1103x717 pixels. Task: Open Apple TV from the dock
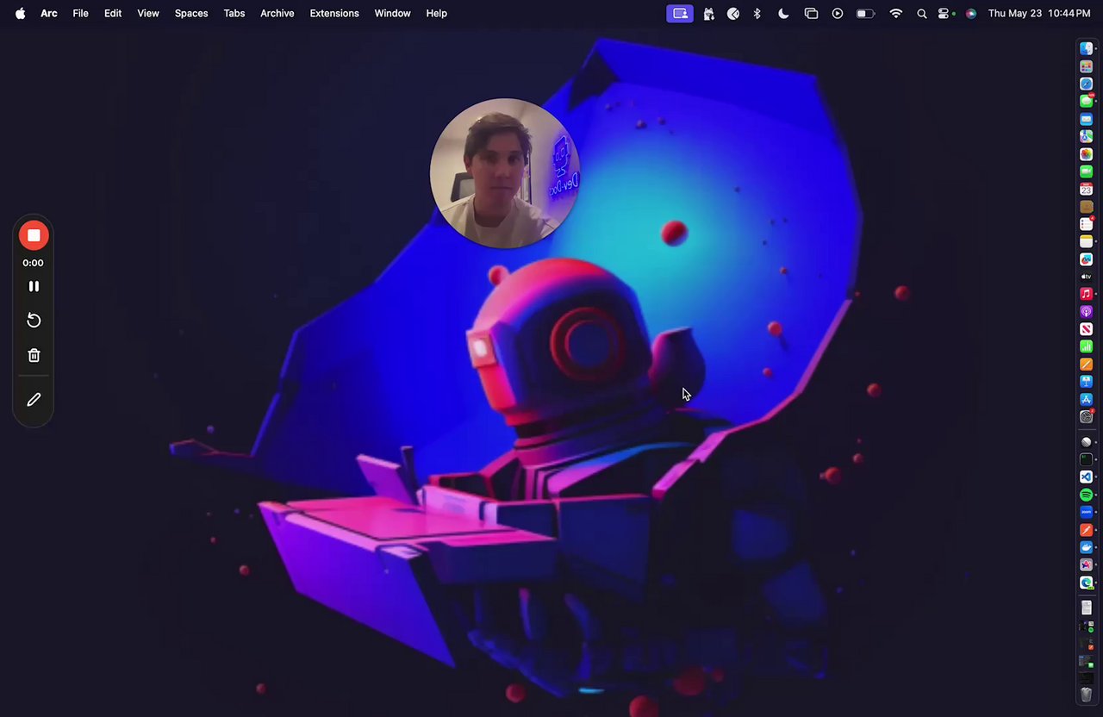1087,276
